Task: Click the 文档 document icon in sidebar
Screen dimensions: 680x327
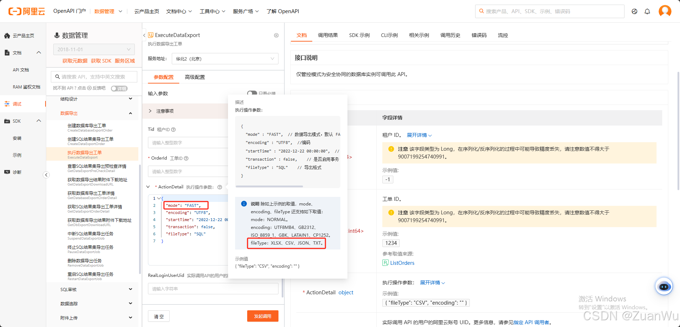Action: click(x=7, y=53)
